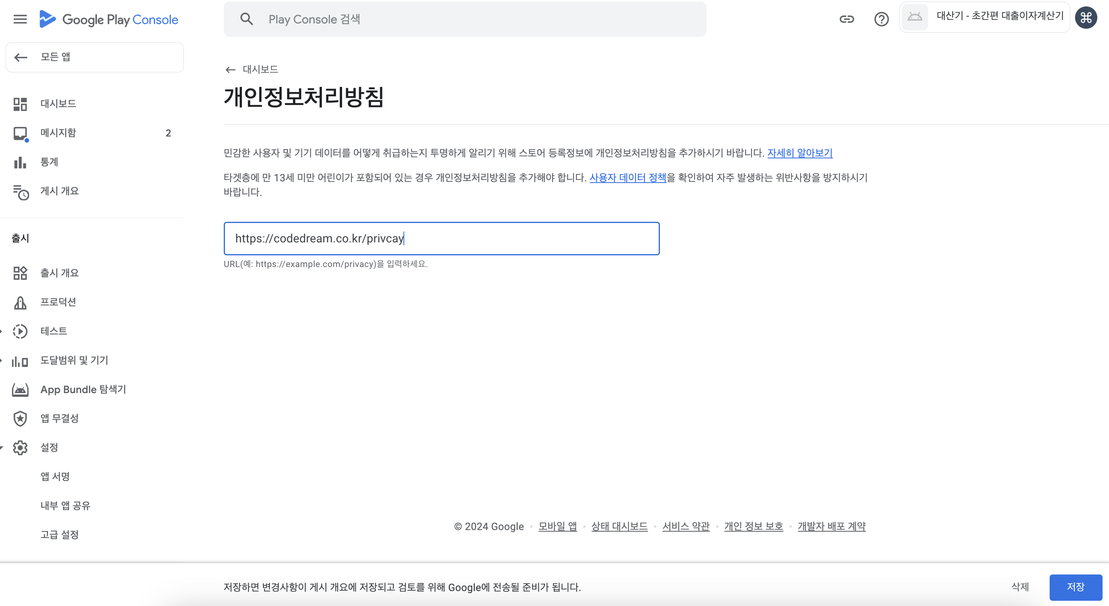
Task: Open 게시 개요 in sidebar
Action: pos(59,191)
